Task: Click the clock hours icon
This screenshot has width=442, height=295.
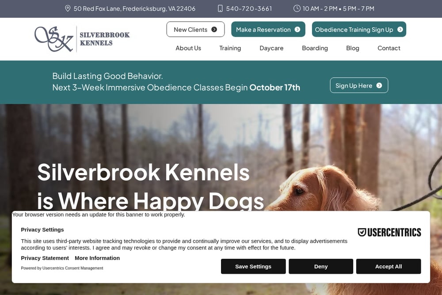Action: coord(297,8)
